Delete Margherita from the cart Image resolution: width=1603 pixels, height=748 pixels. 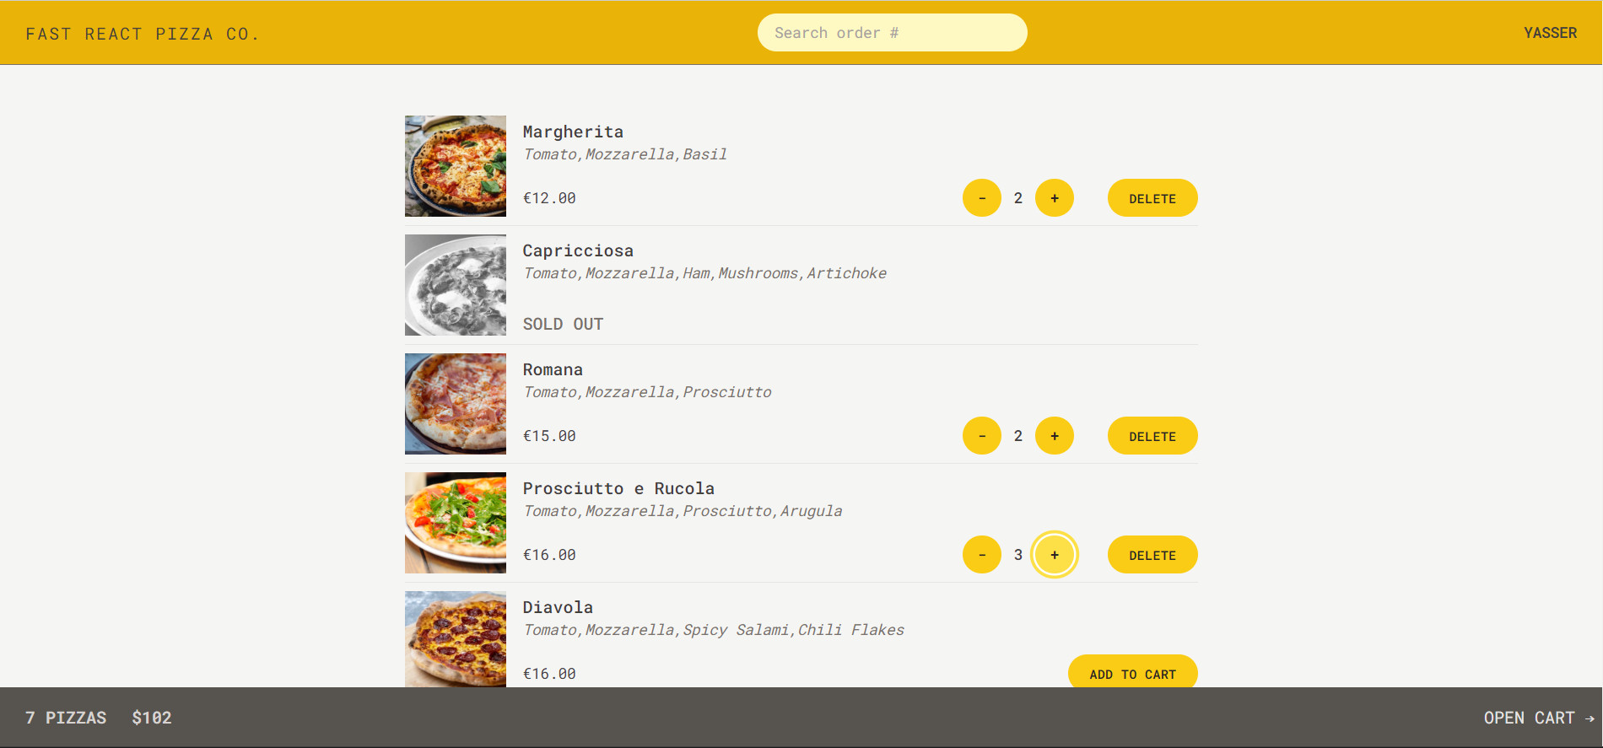point(1152,198)
